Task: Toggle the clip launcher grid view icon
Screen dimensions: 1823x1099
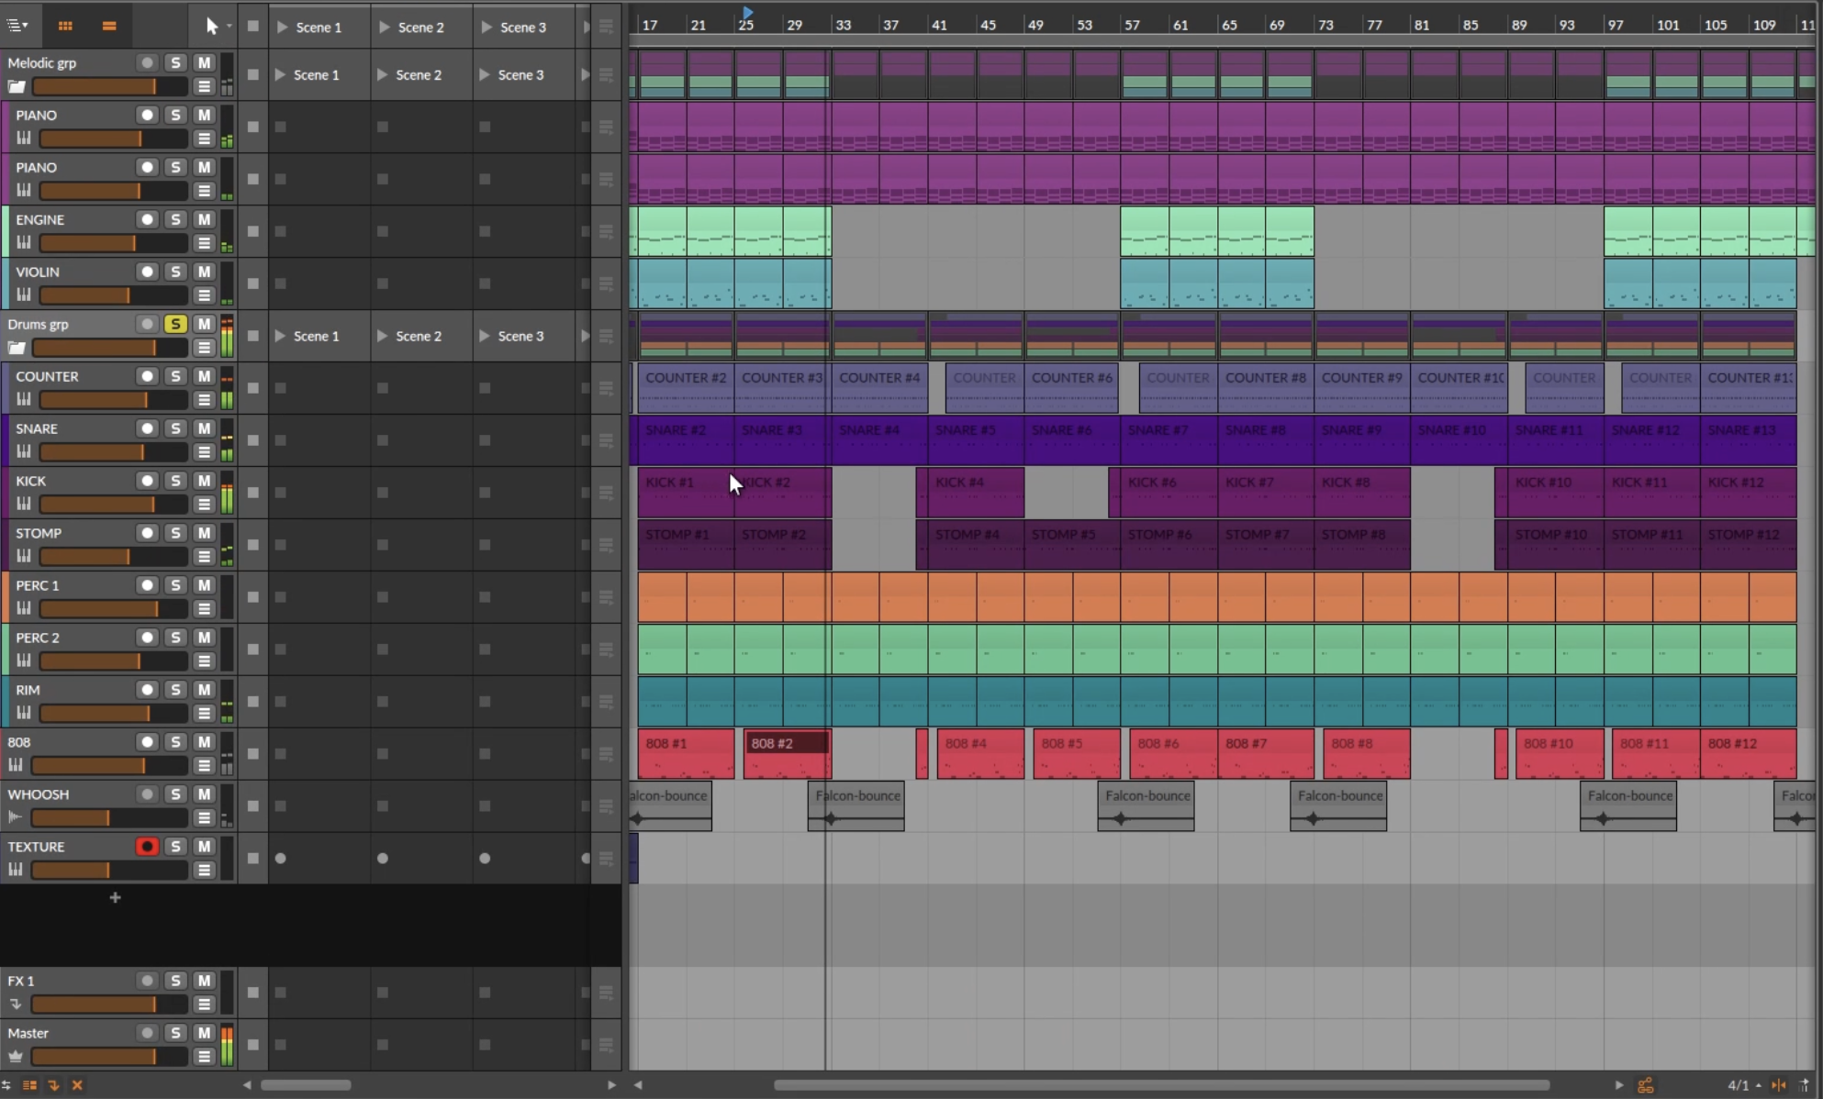Action: coord(65,26)
